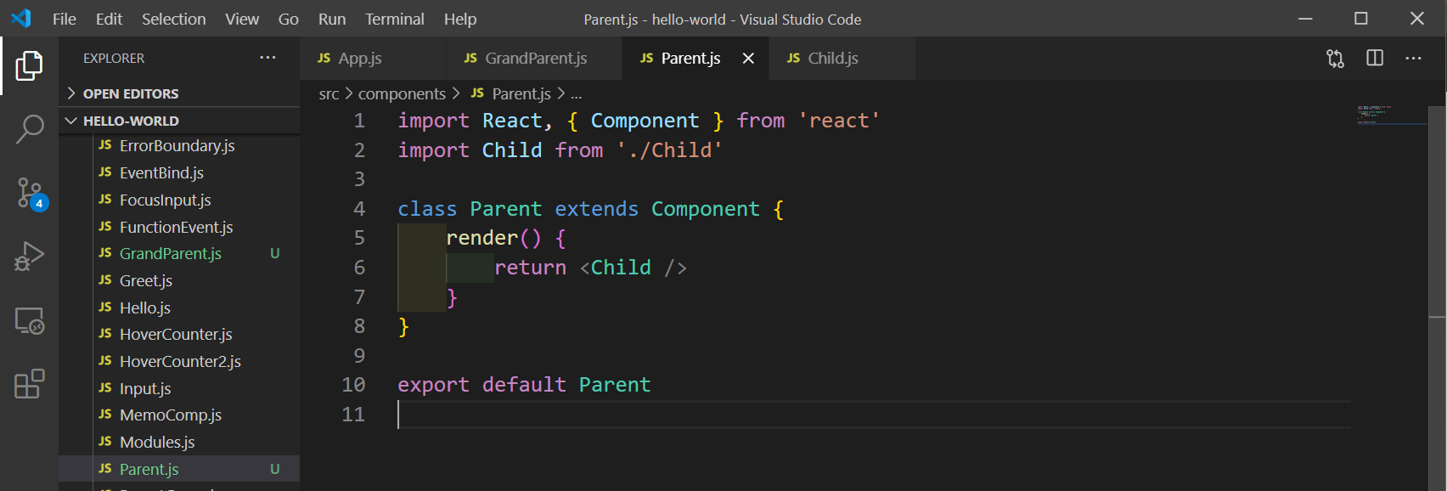
Task: Open Modules.js in explorer
Action: tap(179, 442)
